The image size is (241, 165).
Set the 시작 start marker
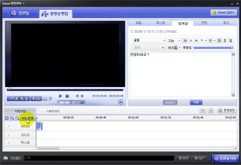pyautogui.click(x=13, y=98)
